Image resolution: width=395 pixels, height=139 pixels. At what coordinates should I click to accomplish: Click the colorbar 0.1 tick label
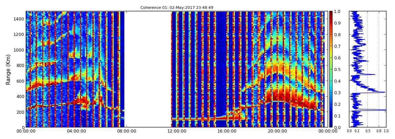pos(338,116)
